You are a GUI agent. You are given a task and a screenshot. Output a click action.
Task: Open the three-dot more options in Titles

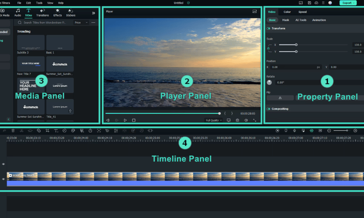coord(93,22)
